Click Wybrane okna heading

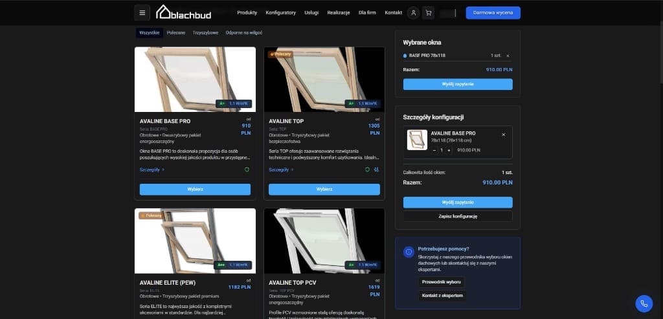(422, 43)
